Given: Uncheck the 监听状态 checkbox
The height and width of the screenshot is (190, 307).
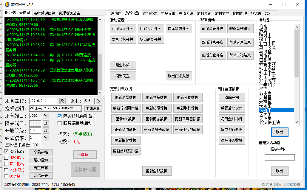Looking at the screenshot, I should (6, 152).
